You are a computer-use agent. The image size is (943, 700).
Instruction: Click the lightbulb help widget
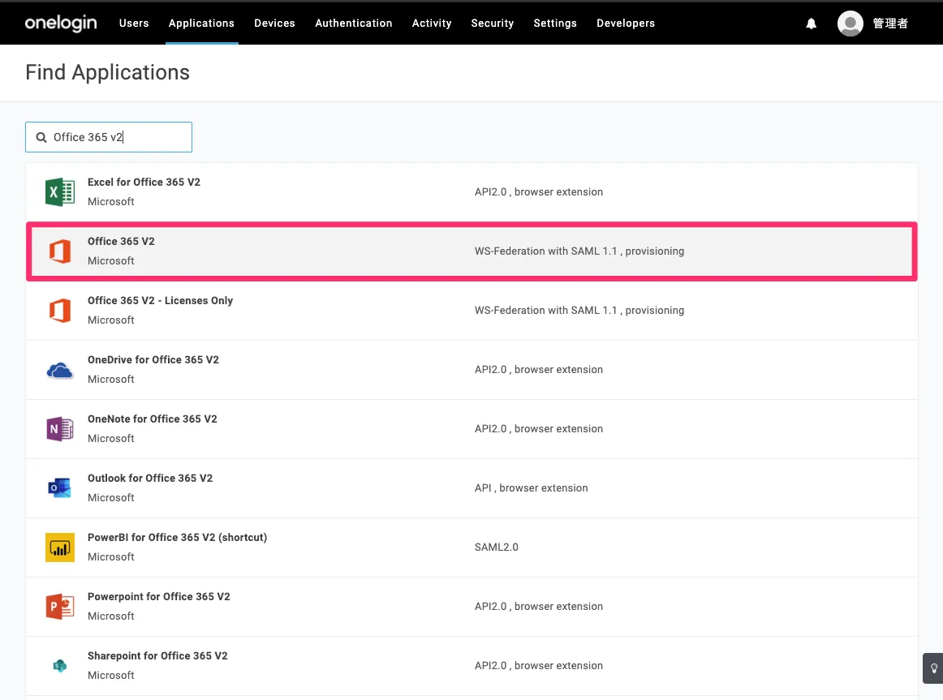tap(932, 668)
